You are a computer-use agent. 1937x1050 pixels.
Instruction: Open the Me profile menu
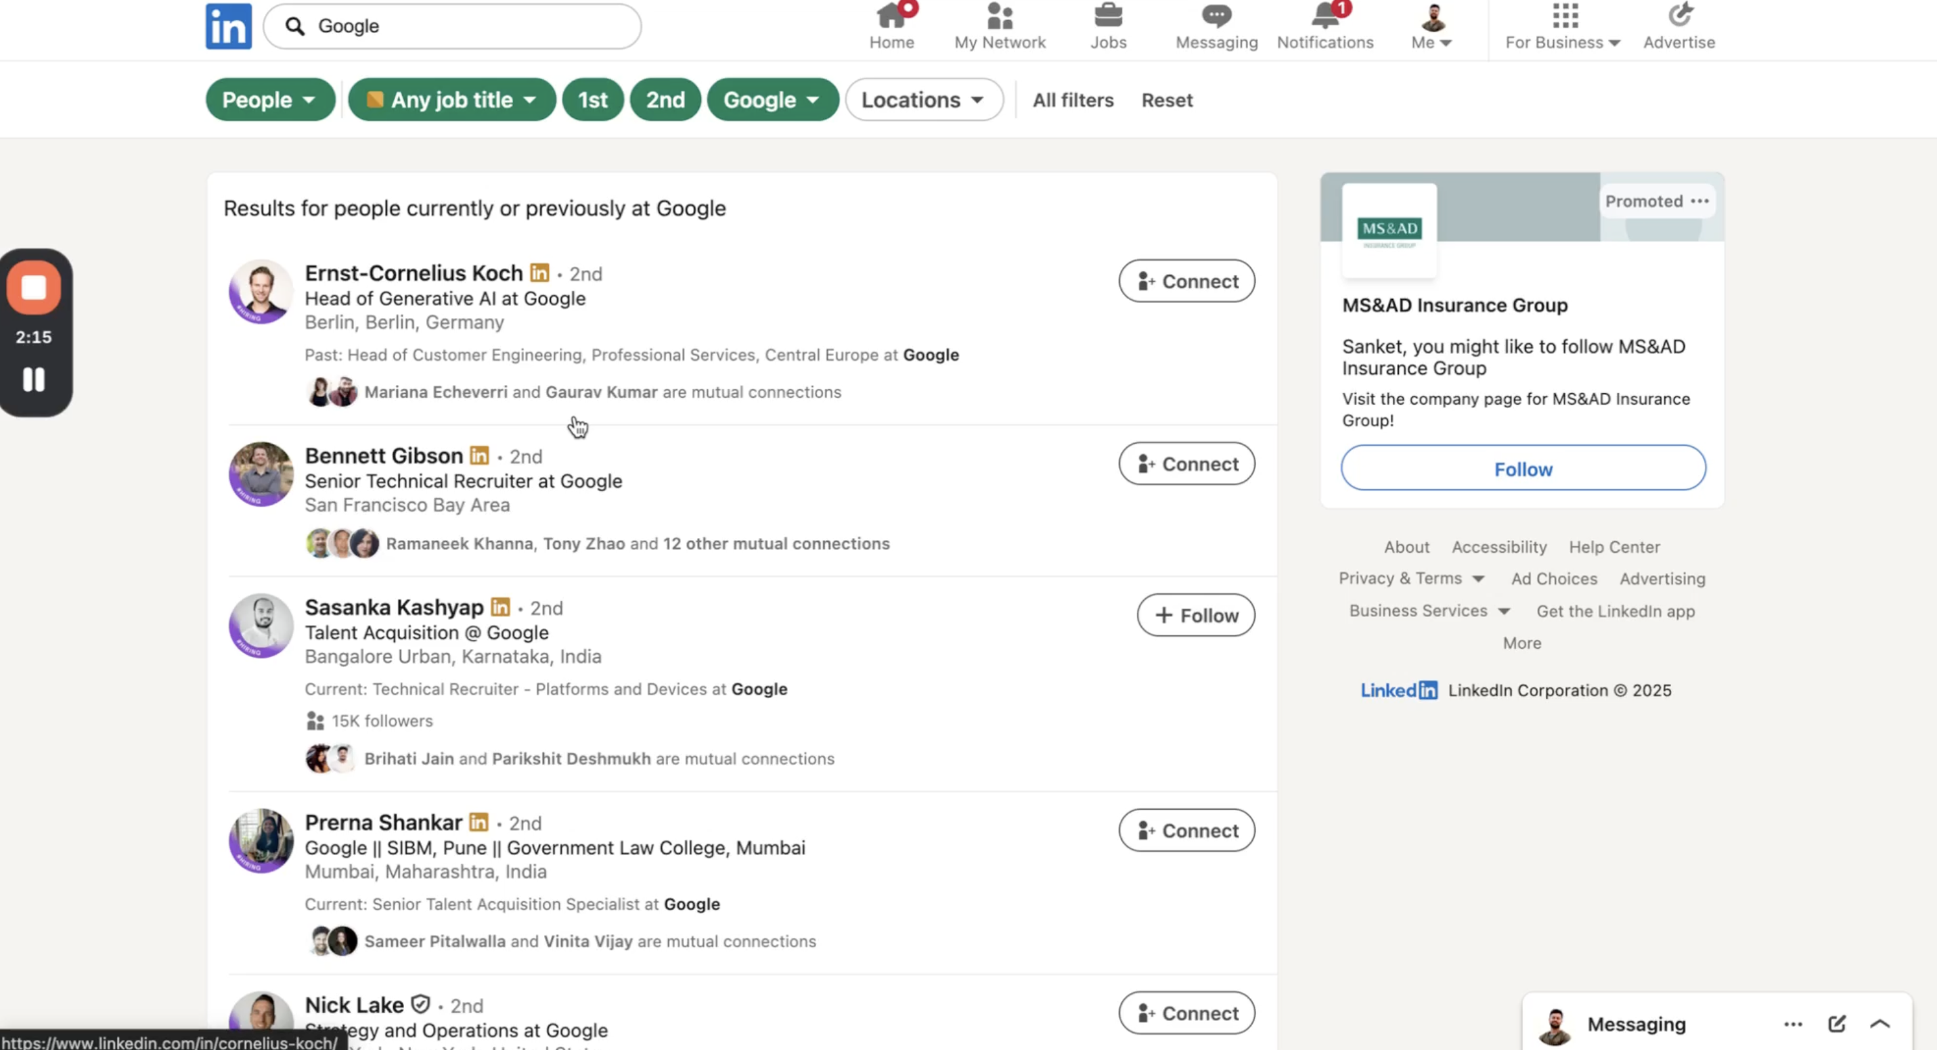tap(1431, 26)
